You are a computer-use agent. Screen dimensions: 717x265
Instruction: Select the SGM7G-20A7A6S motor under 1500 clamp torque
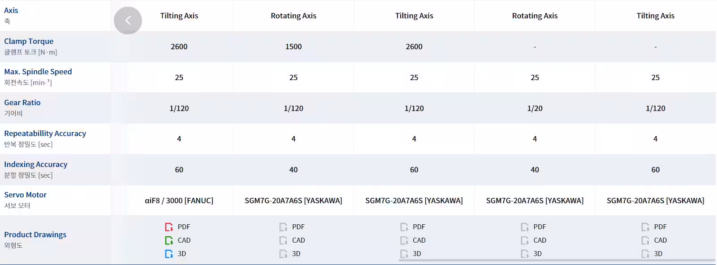pyautogui.click(x=294, y=201)
